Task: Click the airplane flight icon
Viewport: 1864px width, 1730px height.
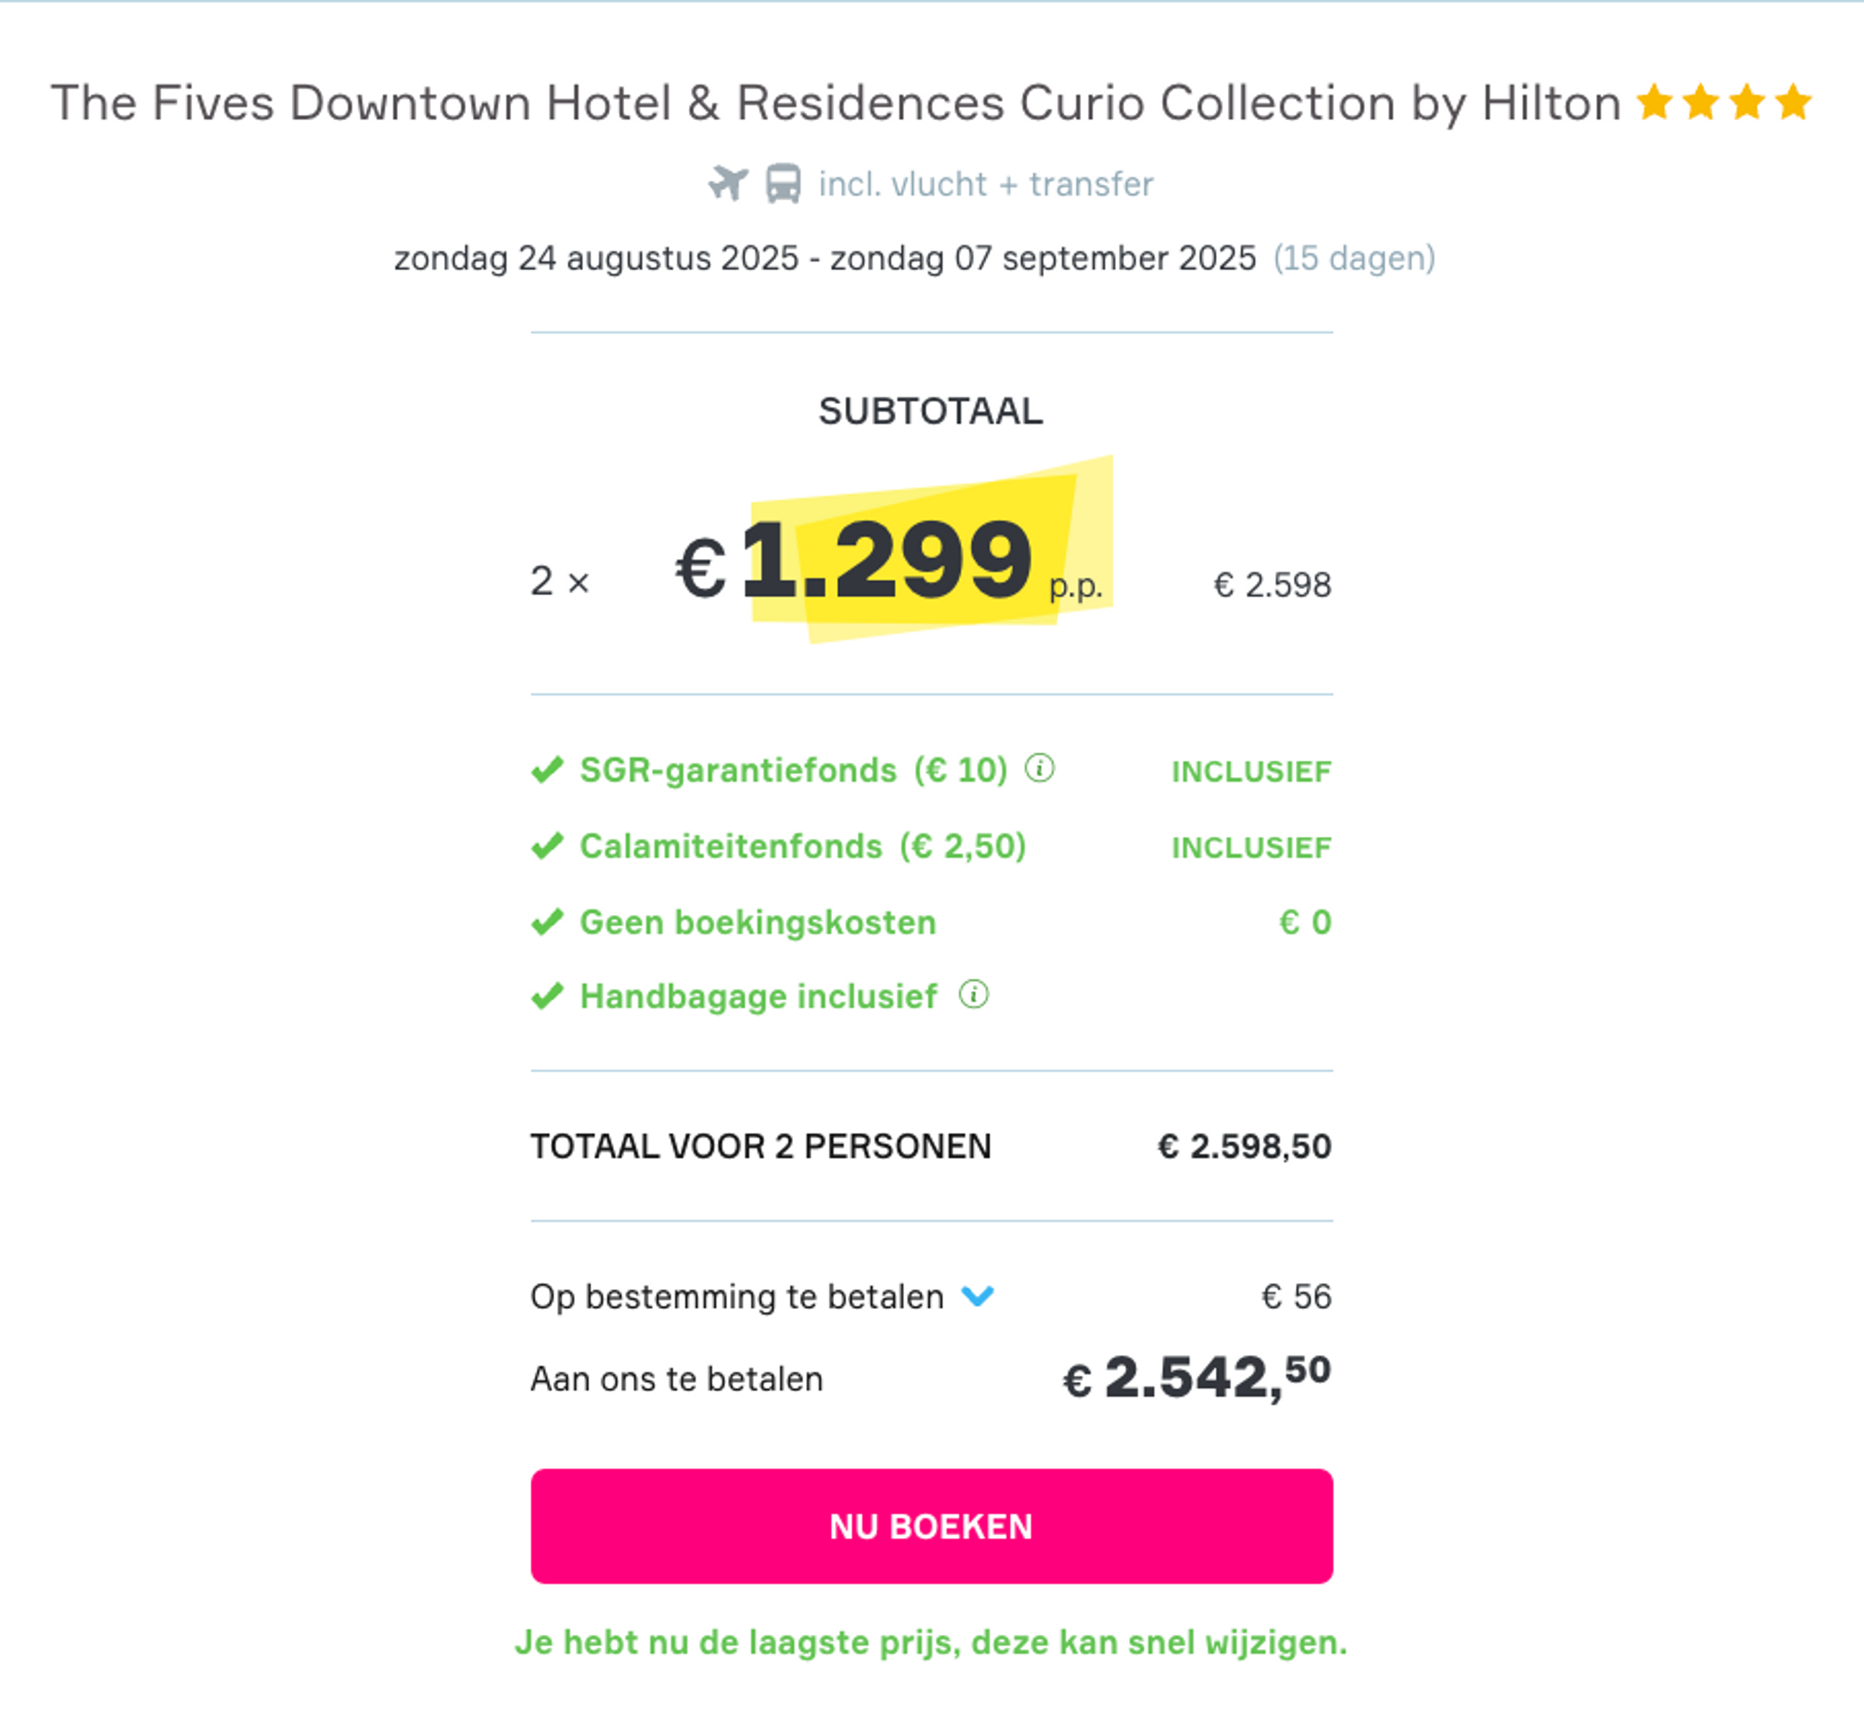Action: coord(729,182)
